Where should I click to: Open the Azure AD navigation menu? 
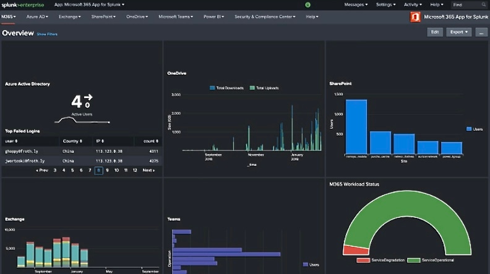click(x=37, y=17)
